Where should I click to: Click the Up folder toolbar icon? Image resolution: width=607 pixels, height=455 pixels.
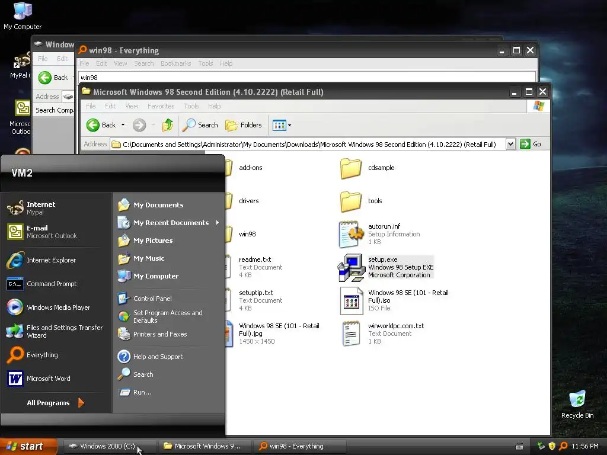click(168, 125)
